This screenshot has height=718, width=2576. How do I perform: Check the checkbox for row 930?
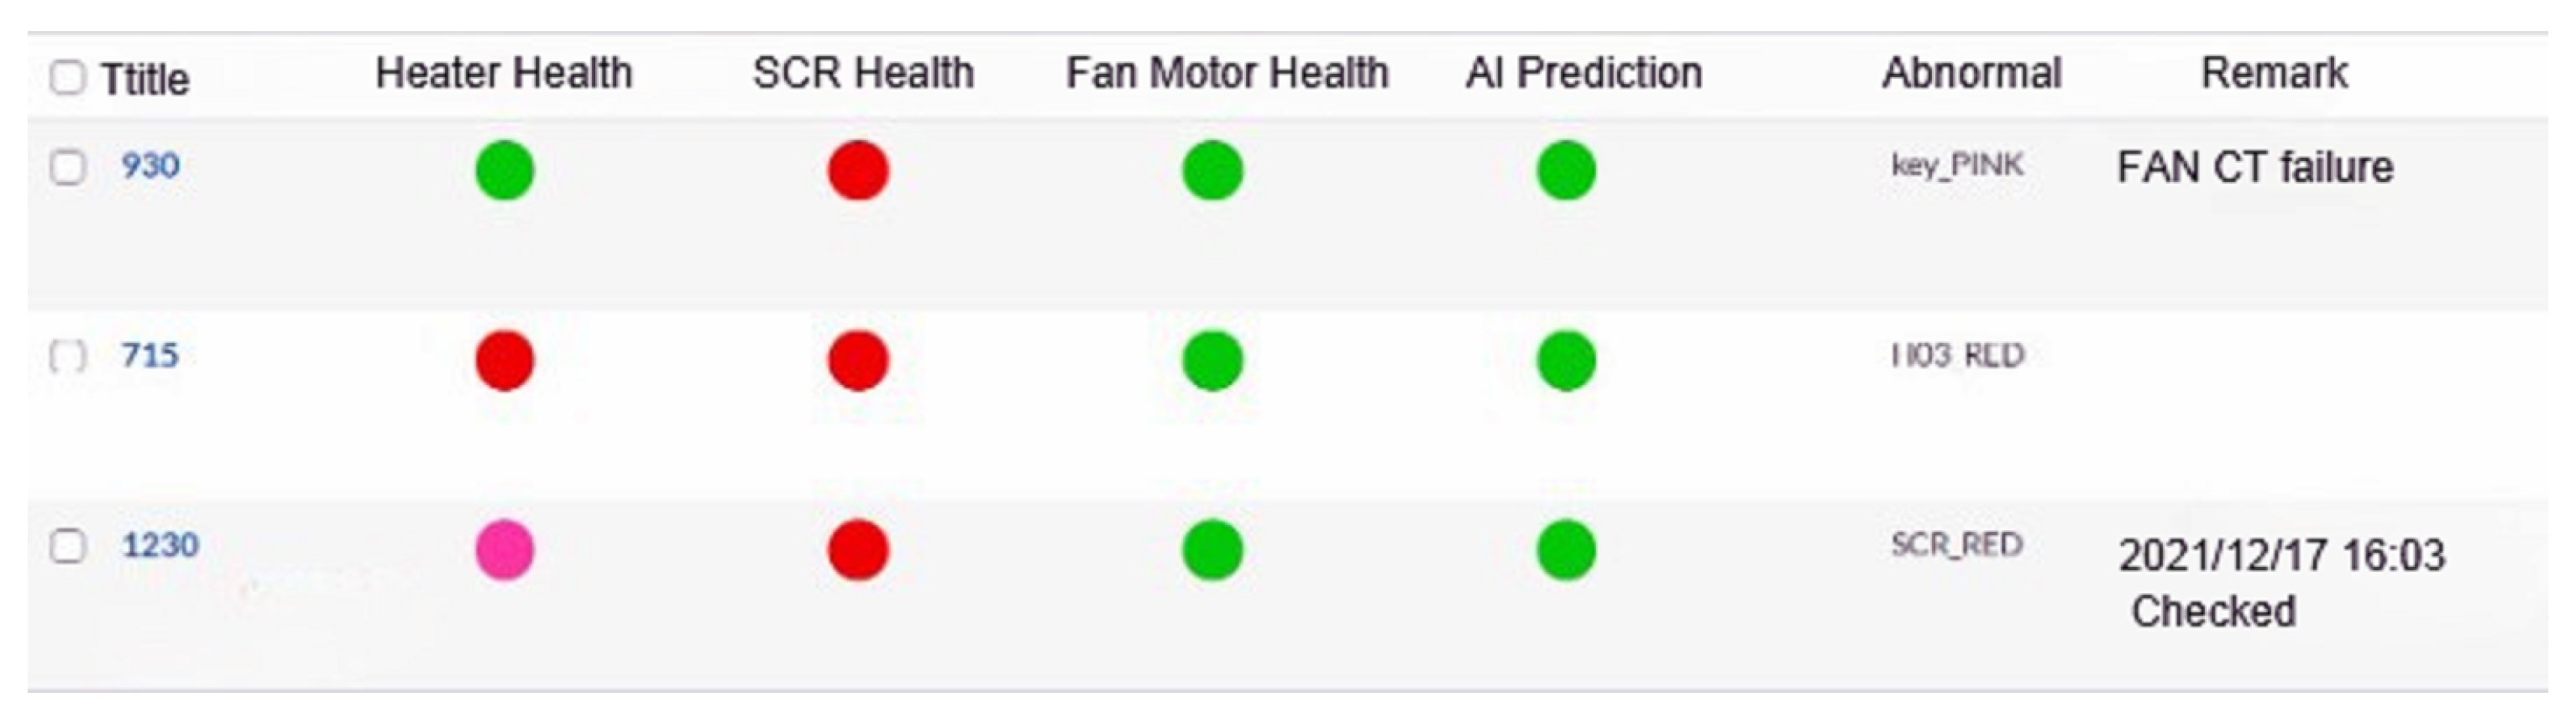[67, 167]
